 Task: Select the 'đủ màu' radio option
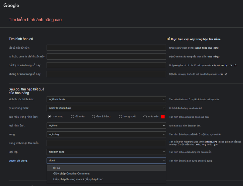pyautogui.click(x=72, y=117)
